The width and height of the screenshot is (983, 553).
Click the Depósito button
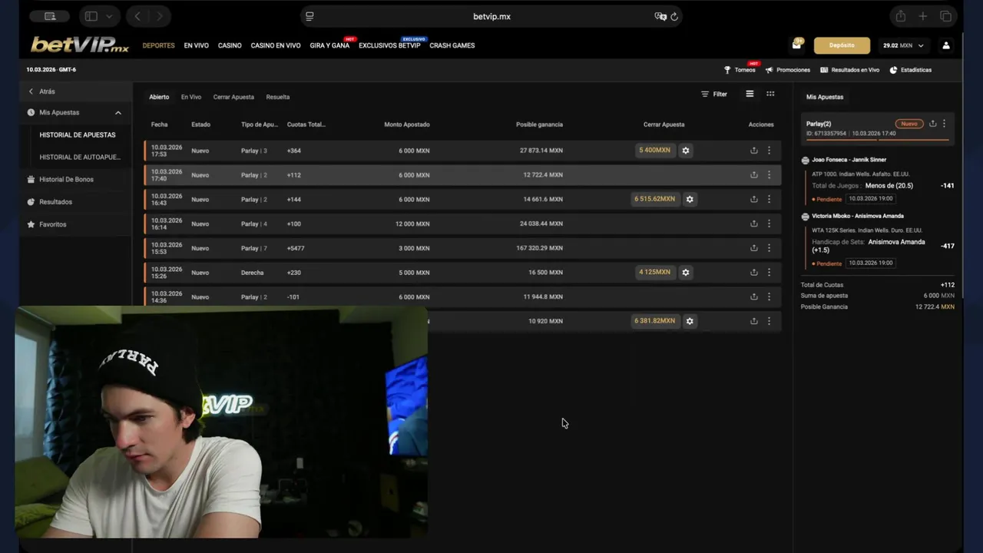842,45
